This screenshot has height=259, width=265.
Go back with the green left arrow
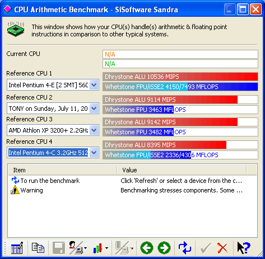pyautogui.click(x=147, y=248)
